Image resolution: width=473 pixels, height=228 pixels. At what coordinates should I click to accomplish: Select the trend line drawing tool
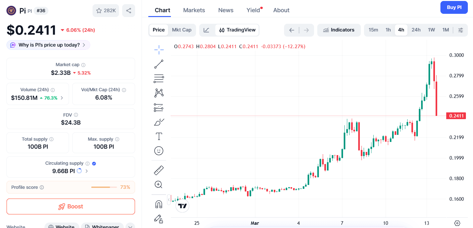159,64
